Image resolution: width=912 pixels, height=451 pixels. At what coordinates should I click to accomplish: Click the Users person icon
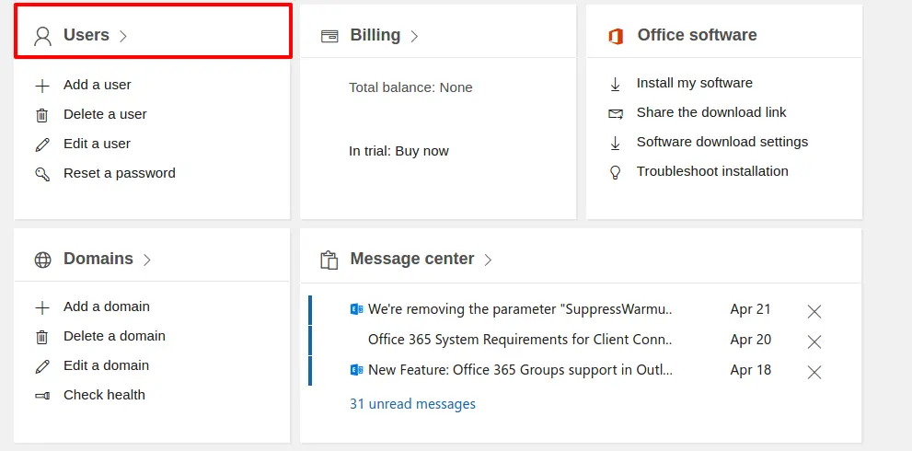(x=42, y=36)
